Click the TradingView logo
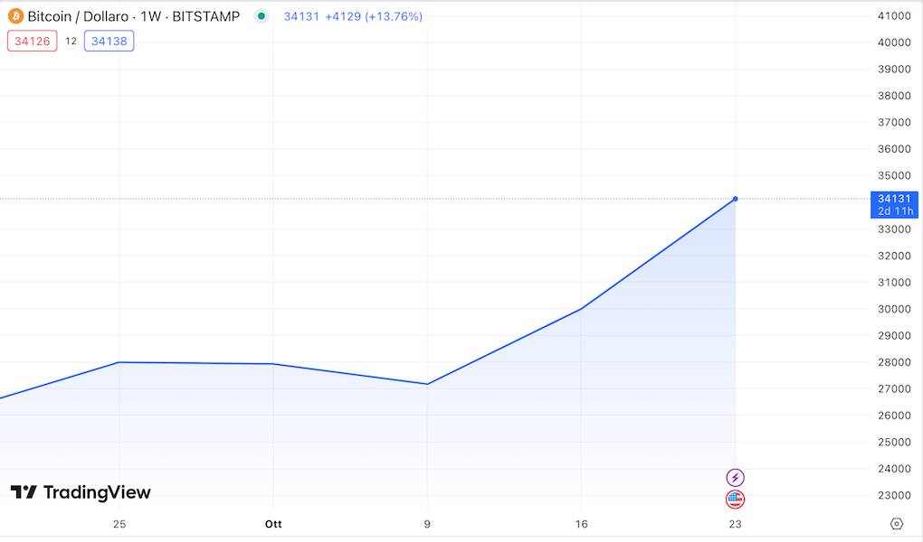Viewport: 923px width, 542px height. point(81,492)
